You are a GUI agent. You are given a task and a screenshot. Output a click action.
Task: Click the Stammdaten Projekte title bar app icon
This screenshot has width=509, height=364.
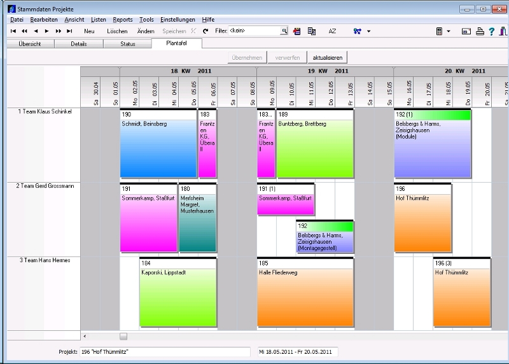[x=11, y=9]
